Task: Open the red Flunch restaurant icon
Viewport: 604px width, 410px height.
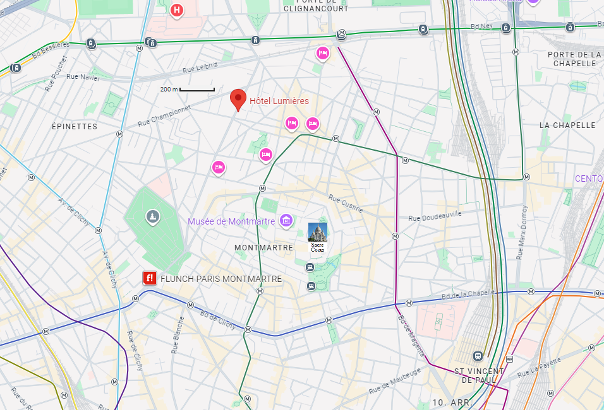Action: pyautogui.click(x=150, y=278)
